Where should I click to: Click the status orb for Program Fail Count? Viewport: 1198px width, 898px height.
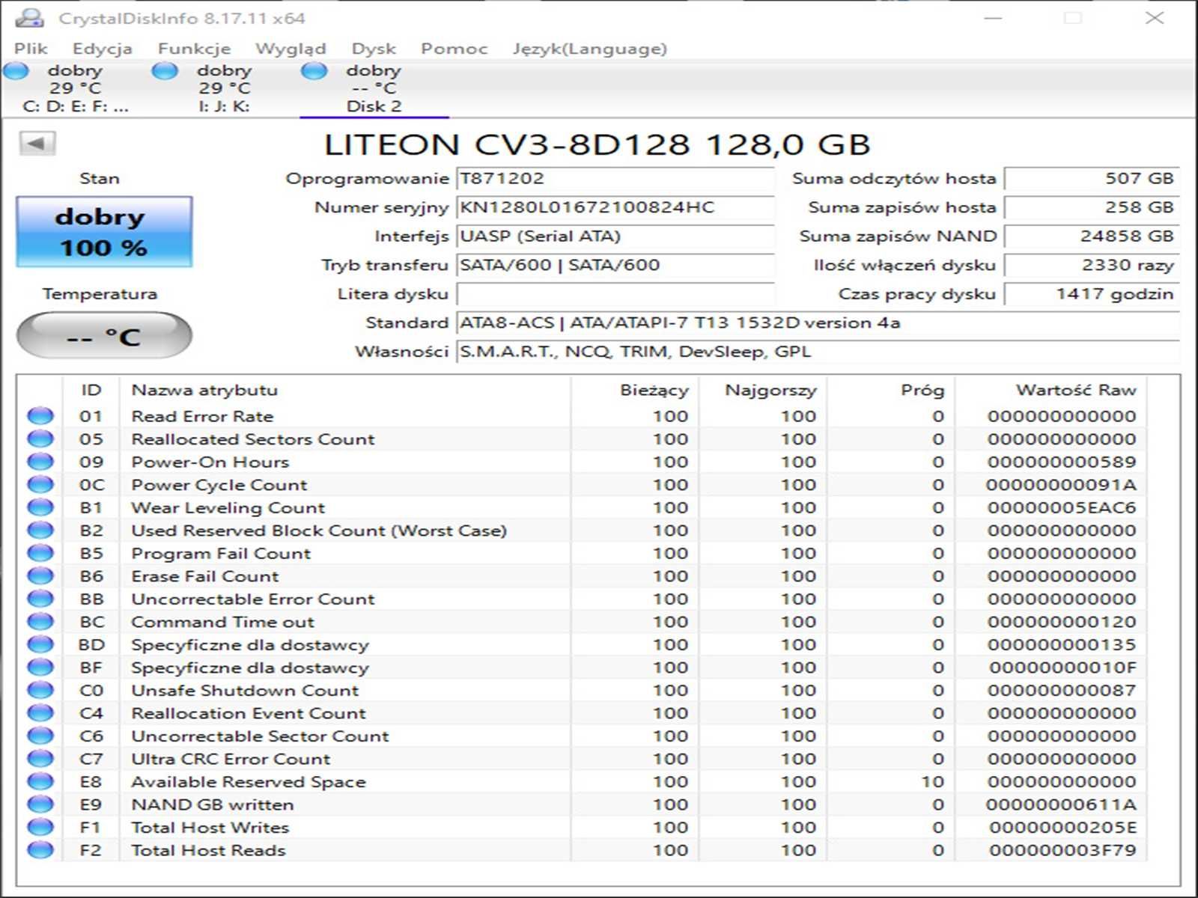[40, 552]
